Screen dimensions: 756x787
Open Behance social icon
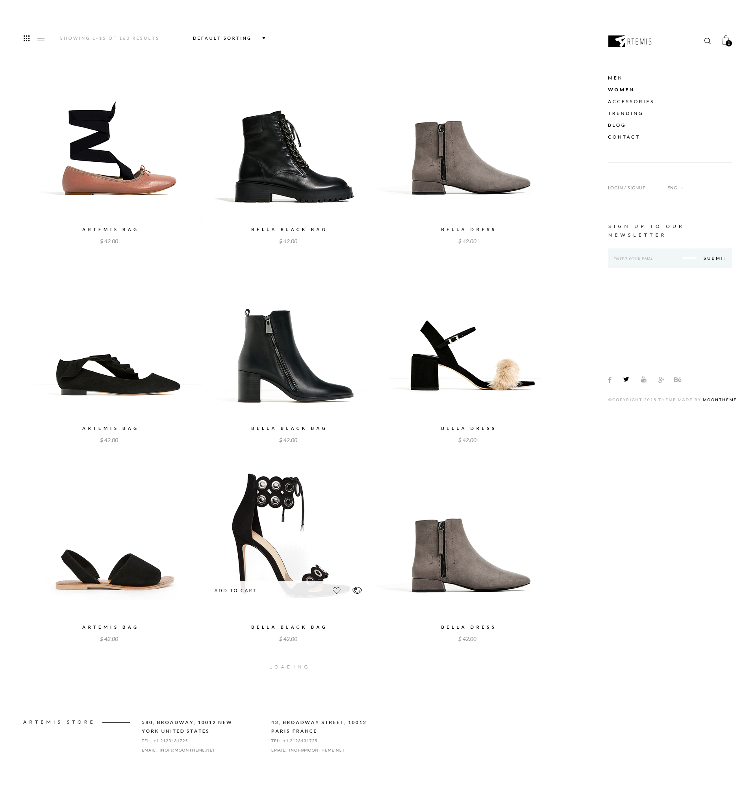point(677,380)
